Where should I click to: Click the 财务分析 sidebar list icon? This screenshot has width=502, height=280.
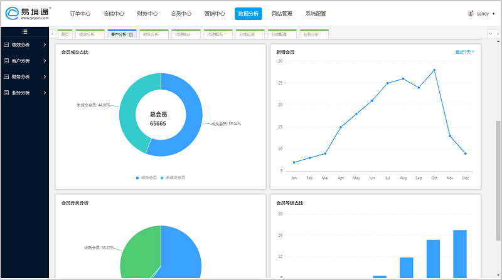coord(6,76)
